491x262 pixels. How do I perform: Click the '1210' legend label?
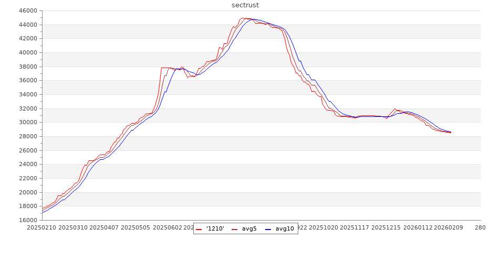click(215, 228)
